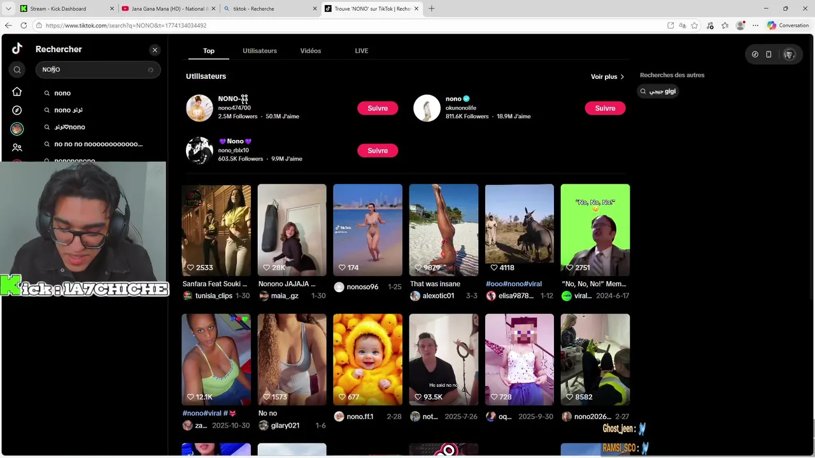Open the nono.ff.1 author link
Viewport: 815px width, 458px height.
point(360,417)
